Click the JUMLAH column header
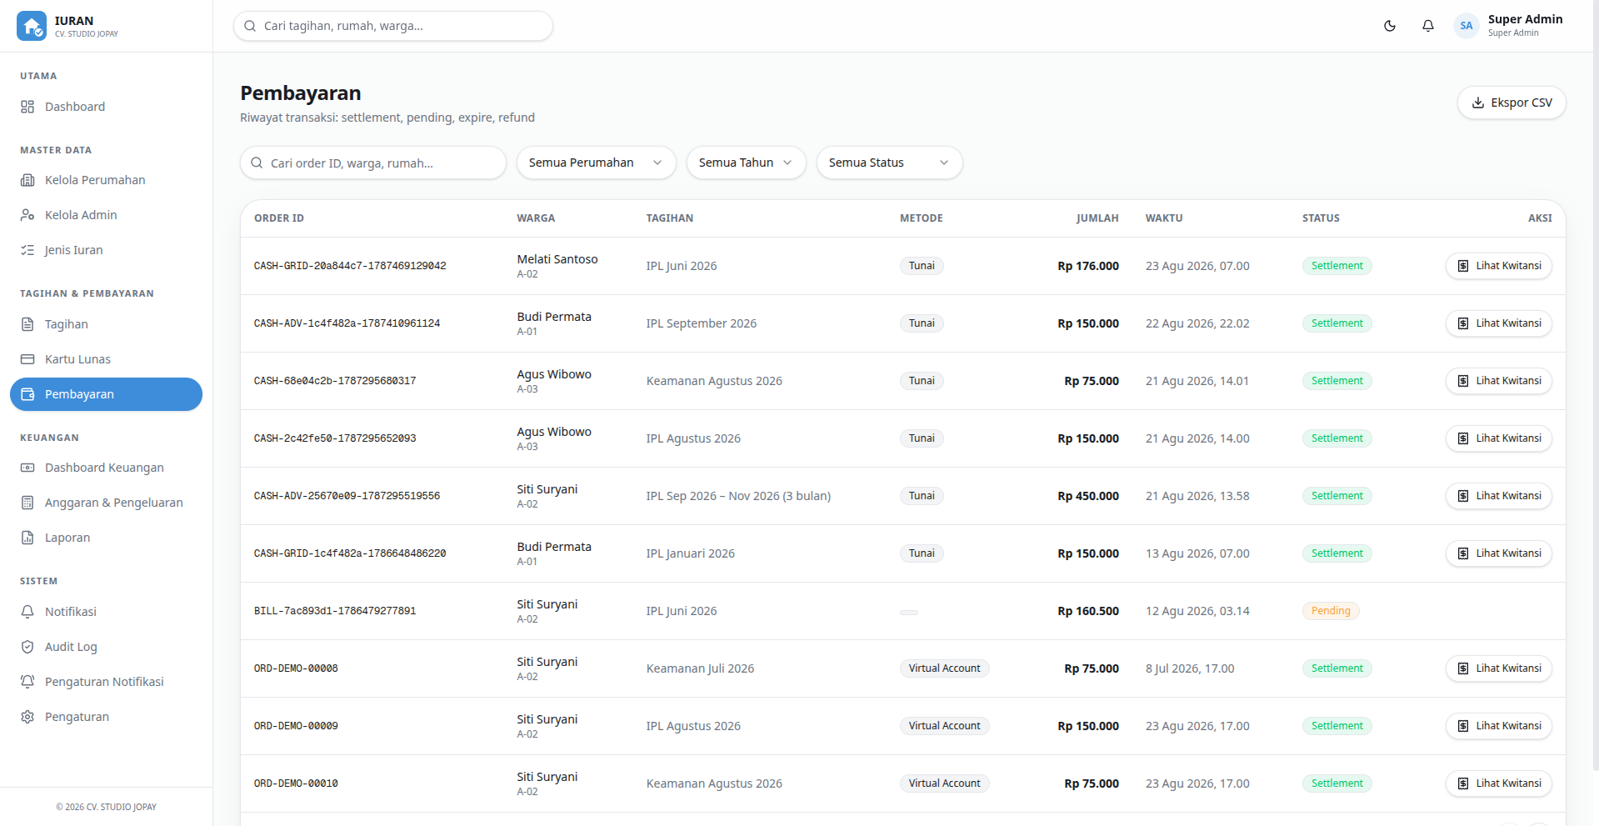1599x826 pixels. coord(1097,218)
